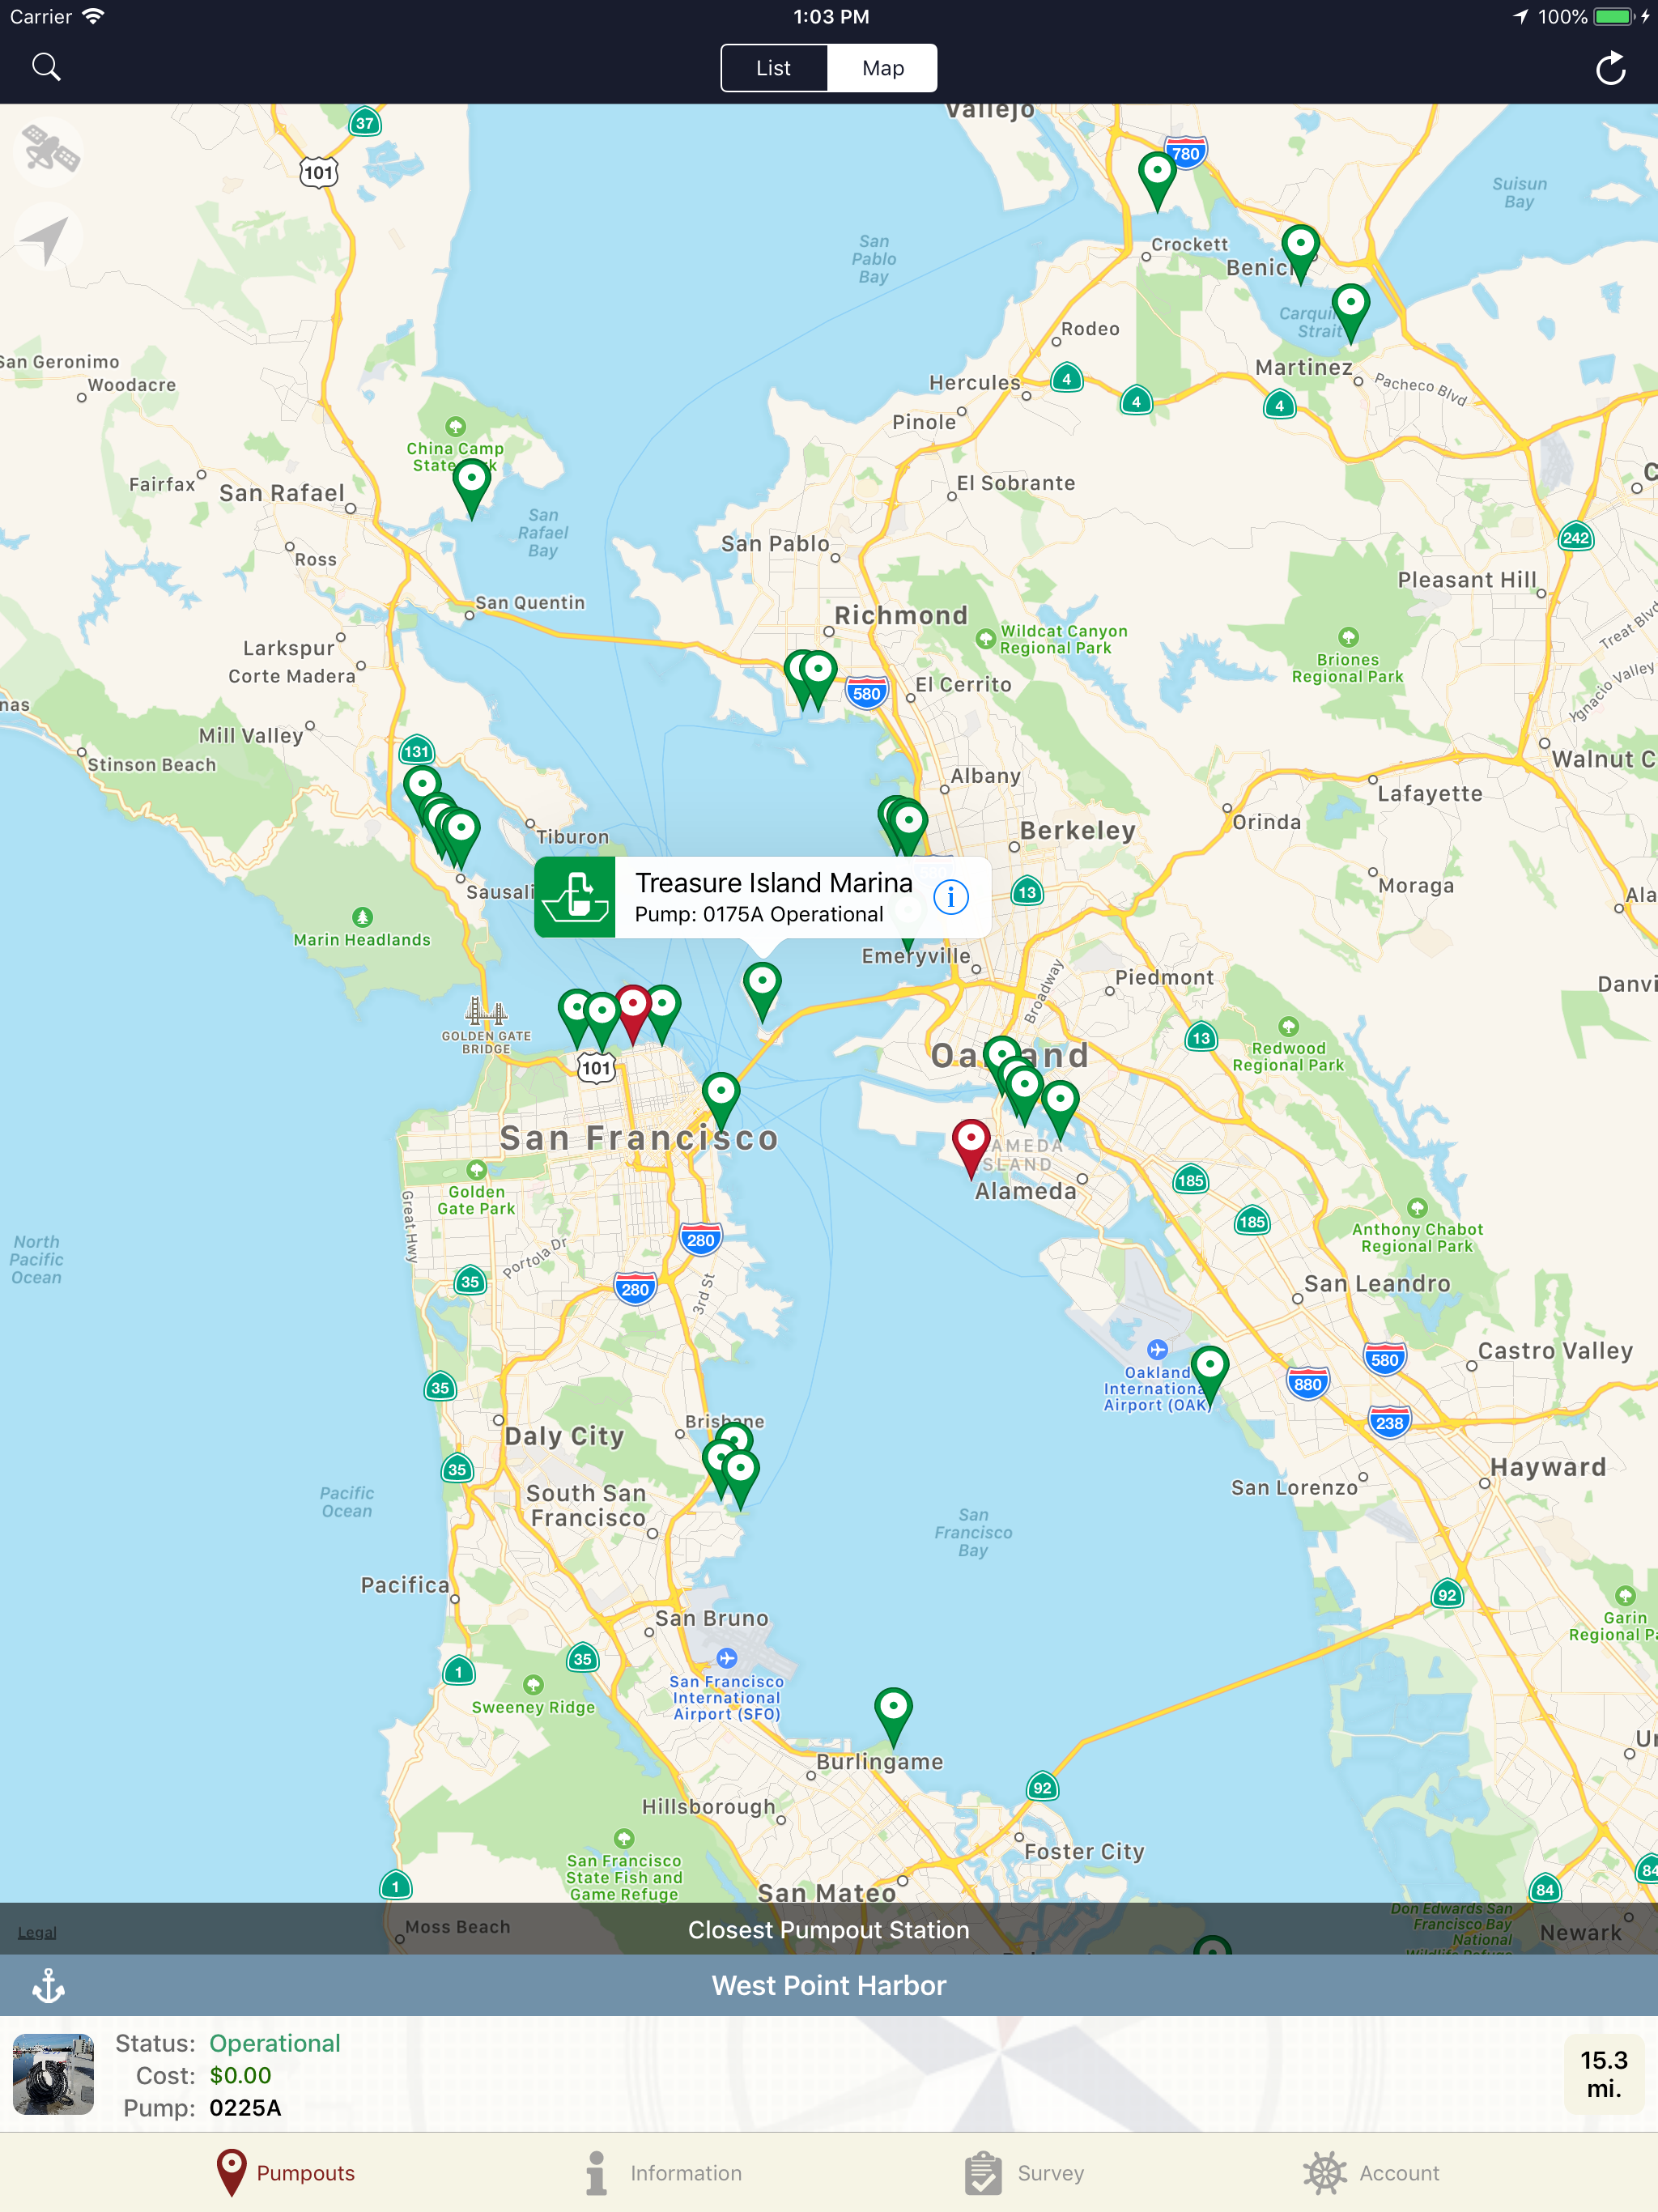
Task: Tap the anchor icon beside West Point Harbor
Action: (48, 1986)
